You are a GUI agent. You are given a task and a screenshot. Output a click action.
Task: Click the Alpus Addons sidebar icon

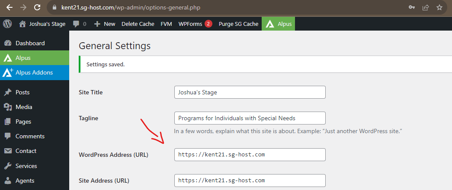(x=7, y=73)
